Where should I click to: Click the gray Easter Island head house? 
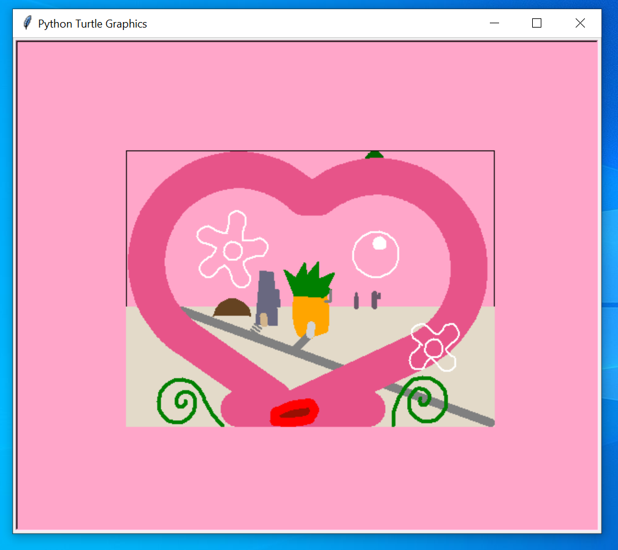click(x=268, y=298)
